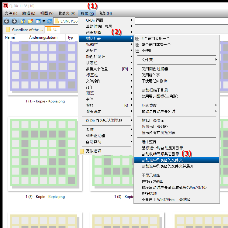Image resolution: width=228 pixels, height=228 pixels.
Task: Click the folder icon beside 更多选项...
Action: click(x=82, y=151)
